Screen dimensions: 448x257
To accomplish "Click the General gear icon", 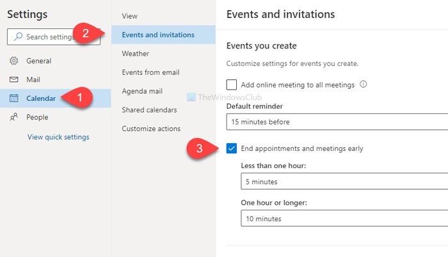I will tap(14, 61).
